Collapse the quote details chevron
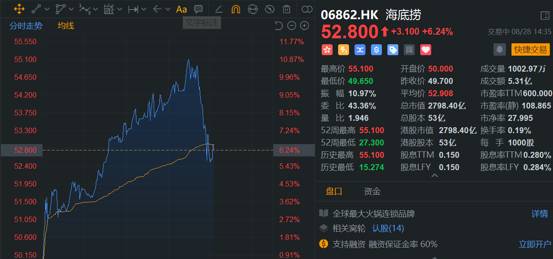Screen dimensions: 553x259 pyautogui.click(x=434, y=176)
